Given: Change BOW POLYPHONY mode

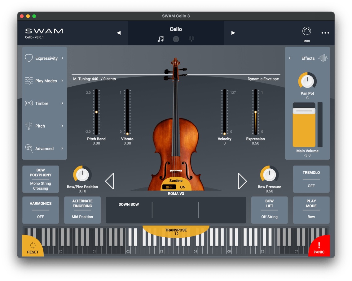Looking at the screenshot, I should coord(41,179).
